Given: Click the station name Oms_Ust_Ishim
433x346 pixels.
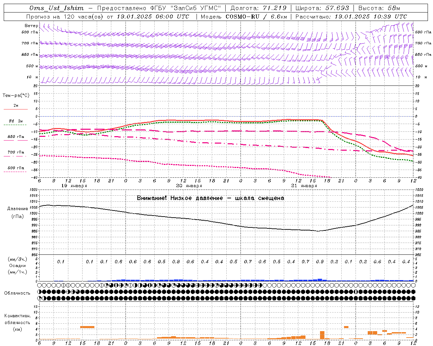Looking at the screenshot, I should click(x=56, y=8).
